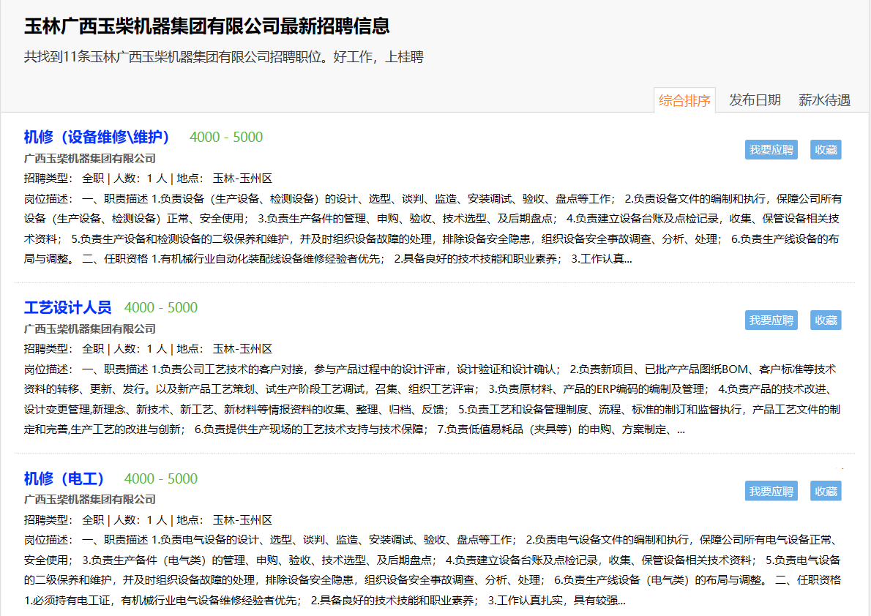Click the salary next to 机修（设备维修\维护）
871x616 pixels.
[226, 138]
